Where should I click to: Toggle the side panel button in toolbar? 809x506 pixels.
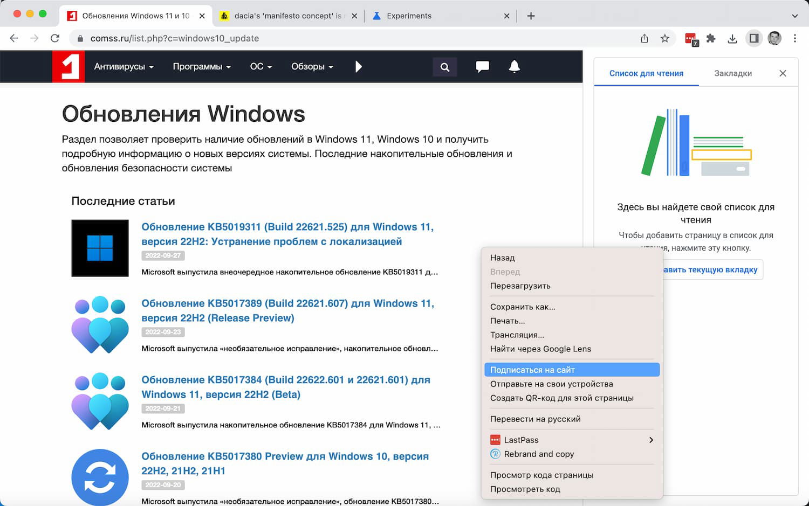point(754,38)
